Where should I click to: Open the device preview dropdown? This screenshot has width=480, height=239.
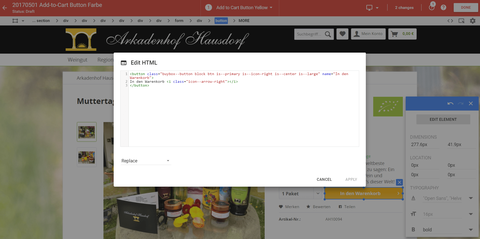372,8
